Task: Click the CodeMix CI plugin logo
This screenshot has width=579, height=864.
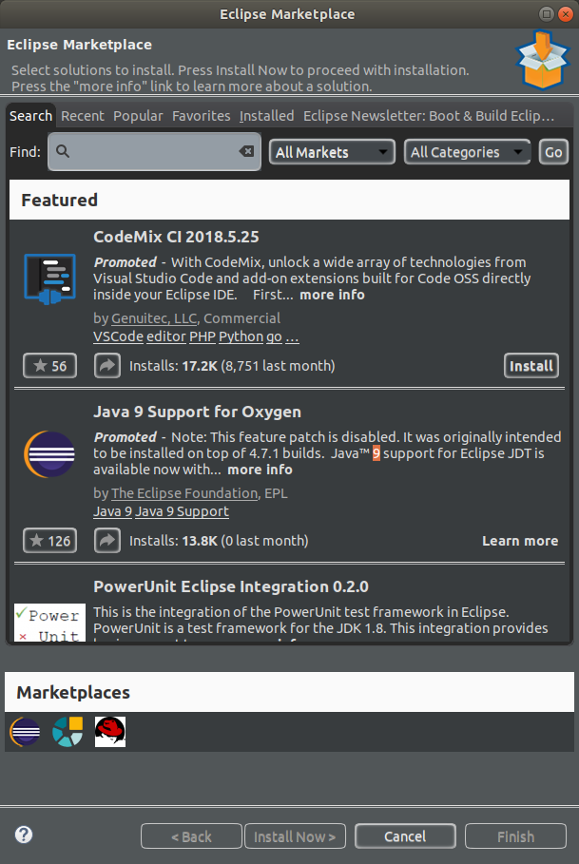Action: click(x=49, y=278)
